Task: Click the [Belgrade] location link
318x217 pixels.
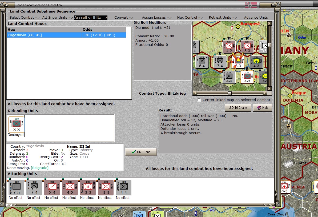Action: coord(39,168)
